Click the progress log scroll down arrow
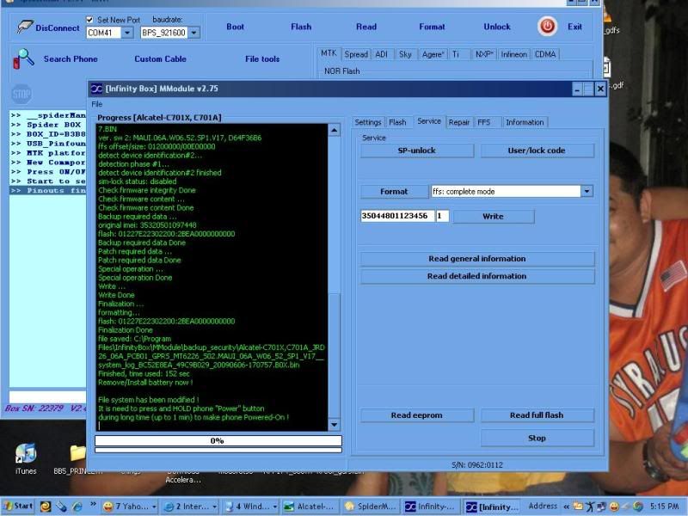The image size is (688, 516). 334,425
